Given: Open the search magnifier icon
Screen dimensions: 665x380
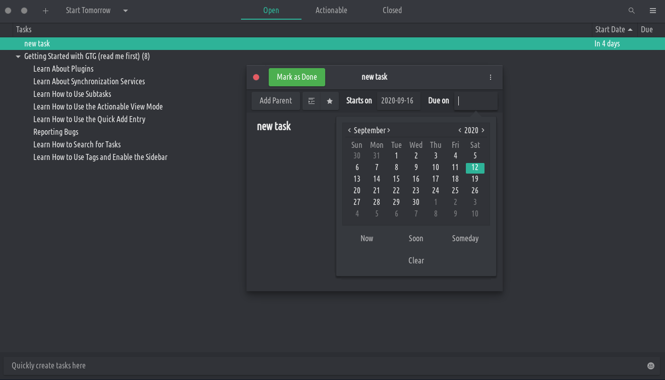Looking at the screenshot, I should pos(632,11).
